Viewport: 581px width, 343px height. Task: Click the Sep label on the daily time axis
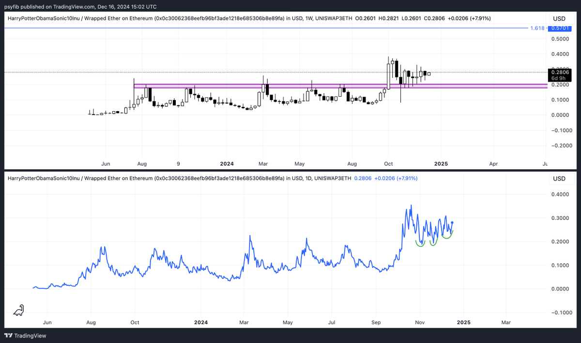(x=376, y=322)
